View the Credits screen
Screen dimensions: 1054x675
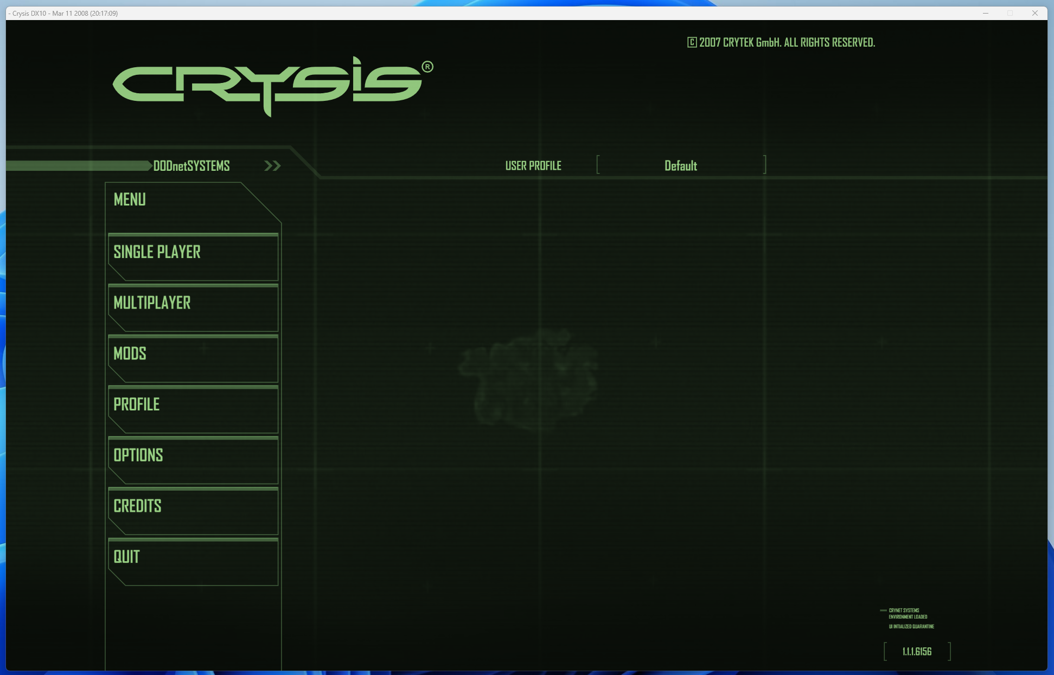tap(193, 511)
